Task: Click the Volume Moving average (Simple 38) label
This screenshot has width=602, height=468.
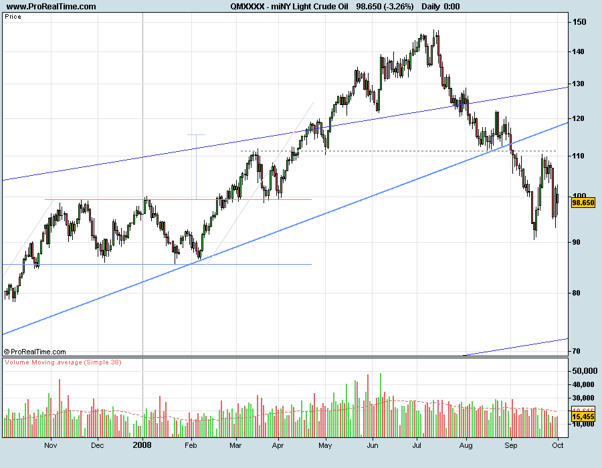Action: pos(63,362)
